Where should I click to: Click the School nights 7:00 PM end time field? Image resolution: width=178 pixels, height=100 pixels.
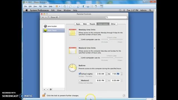pyautogui.click(x=116, y=74)
